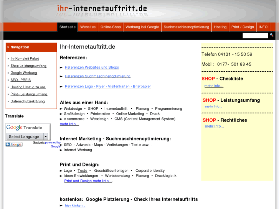This screenshot has width=279, height=209.
Task: Open the Google Werbung navigation link
Action: (24, 73)
